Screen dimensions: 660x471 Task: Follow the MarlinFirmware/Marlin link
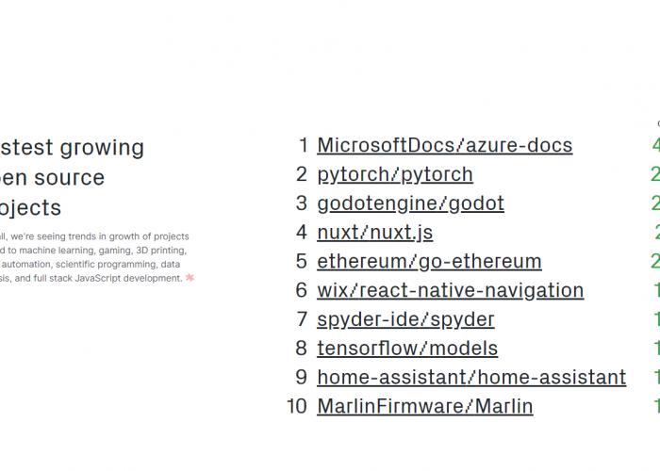point(424,406)
